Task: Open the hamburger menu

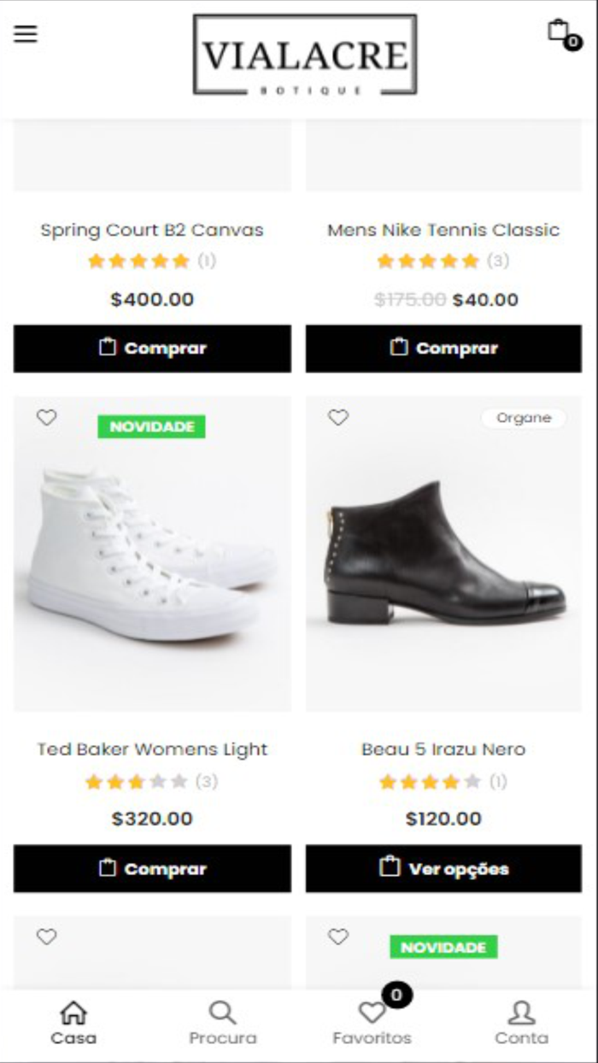Action: (26, 34)
